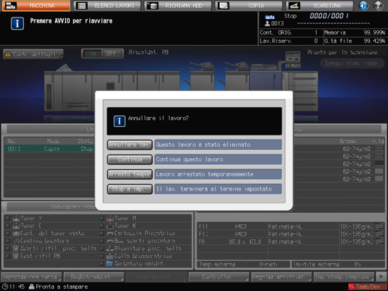Click the ELENCO LAVORI list icon
The image size is (388, 291).
[x=82, y=5]
